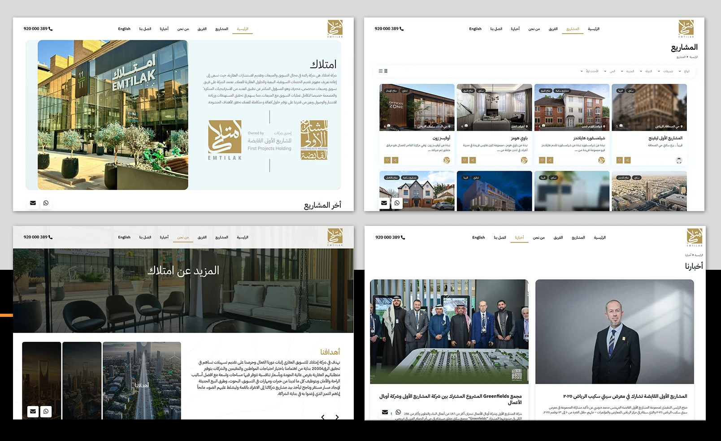The image size is (721, 441).
Task: Open الفريق menu item in homepage navbar
Action: (x=202, y=29)
